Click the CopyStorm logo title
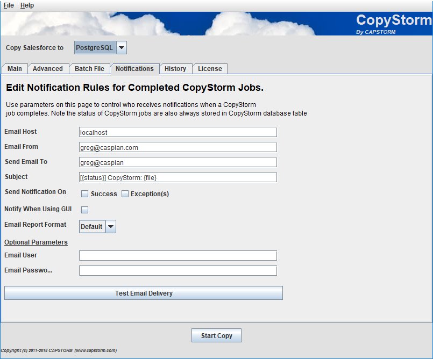This screenshot has width=433, height=359. coord(394,20)
